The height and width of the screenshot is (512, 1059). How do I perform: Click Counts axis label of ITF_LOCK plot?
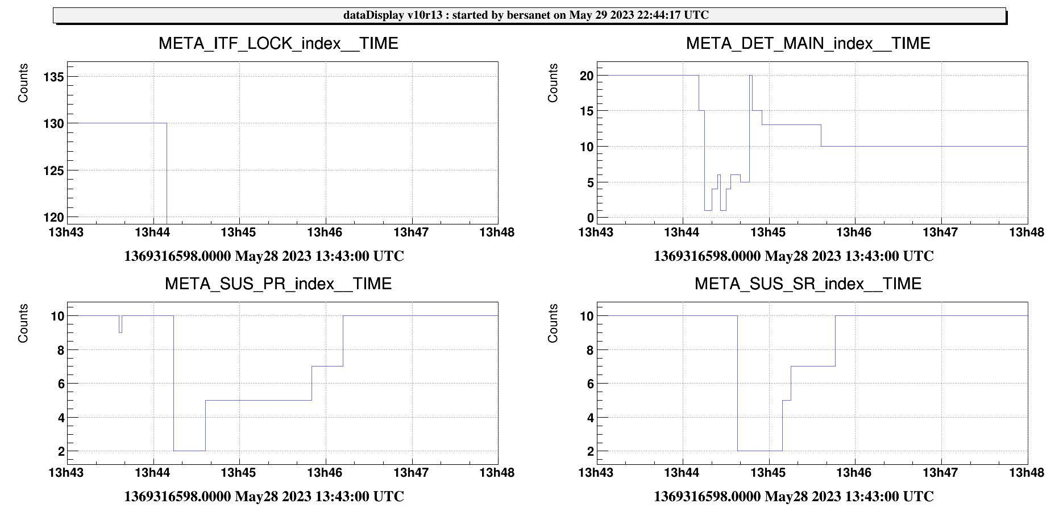tap(23, 83)
